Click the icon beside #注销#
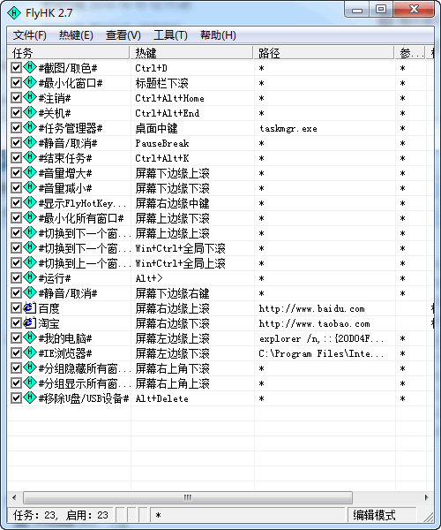The image size is (441, 530). 30,97
